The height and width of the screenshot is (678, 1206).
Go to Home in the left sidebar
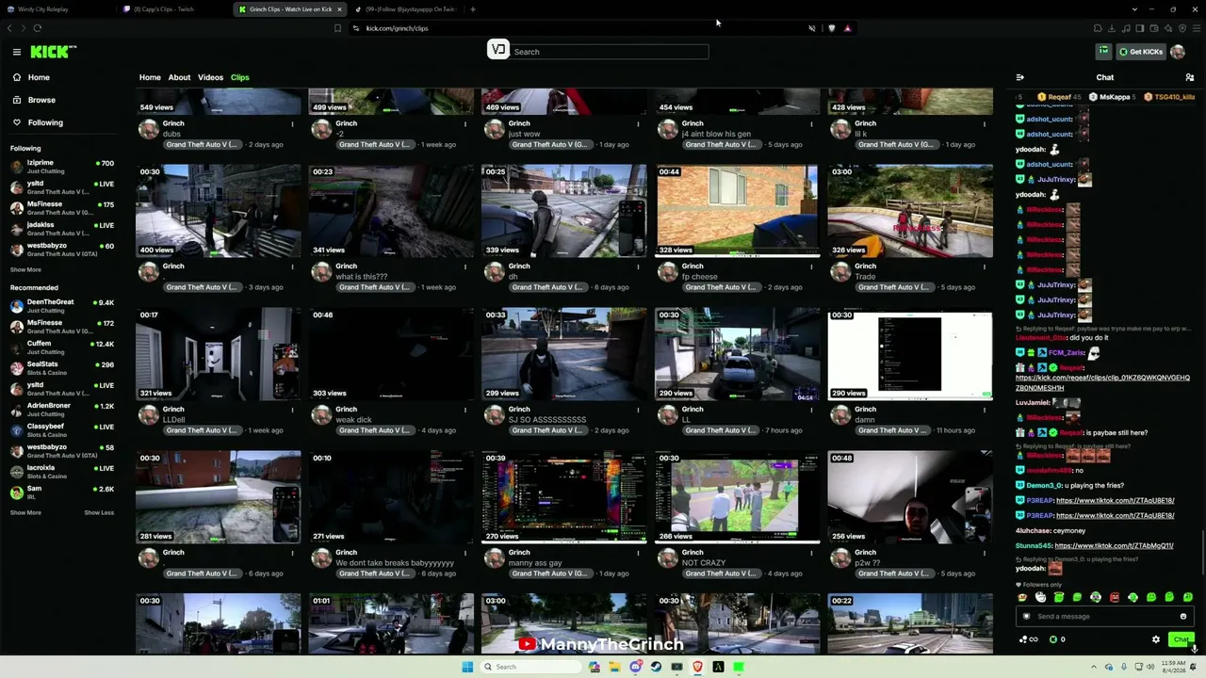point(39,77)
